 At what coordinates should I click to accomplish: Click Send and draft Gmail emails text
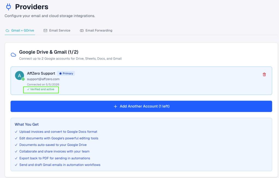[x=60, y=165]
